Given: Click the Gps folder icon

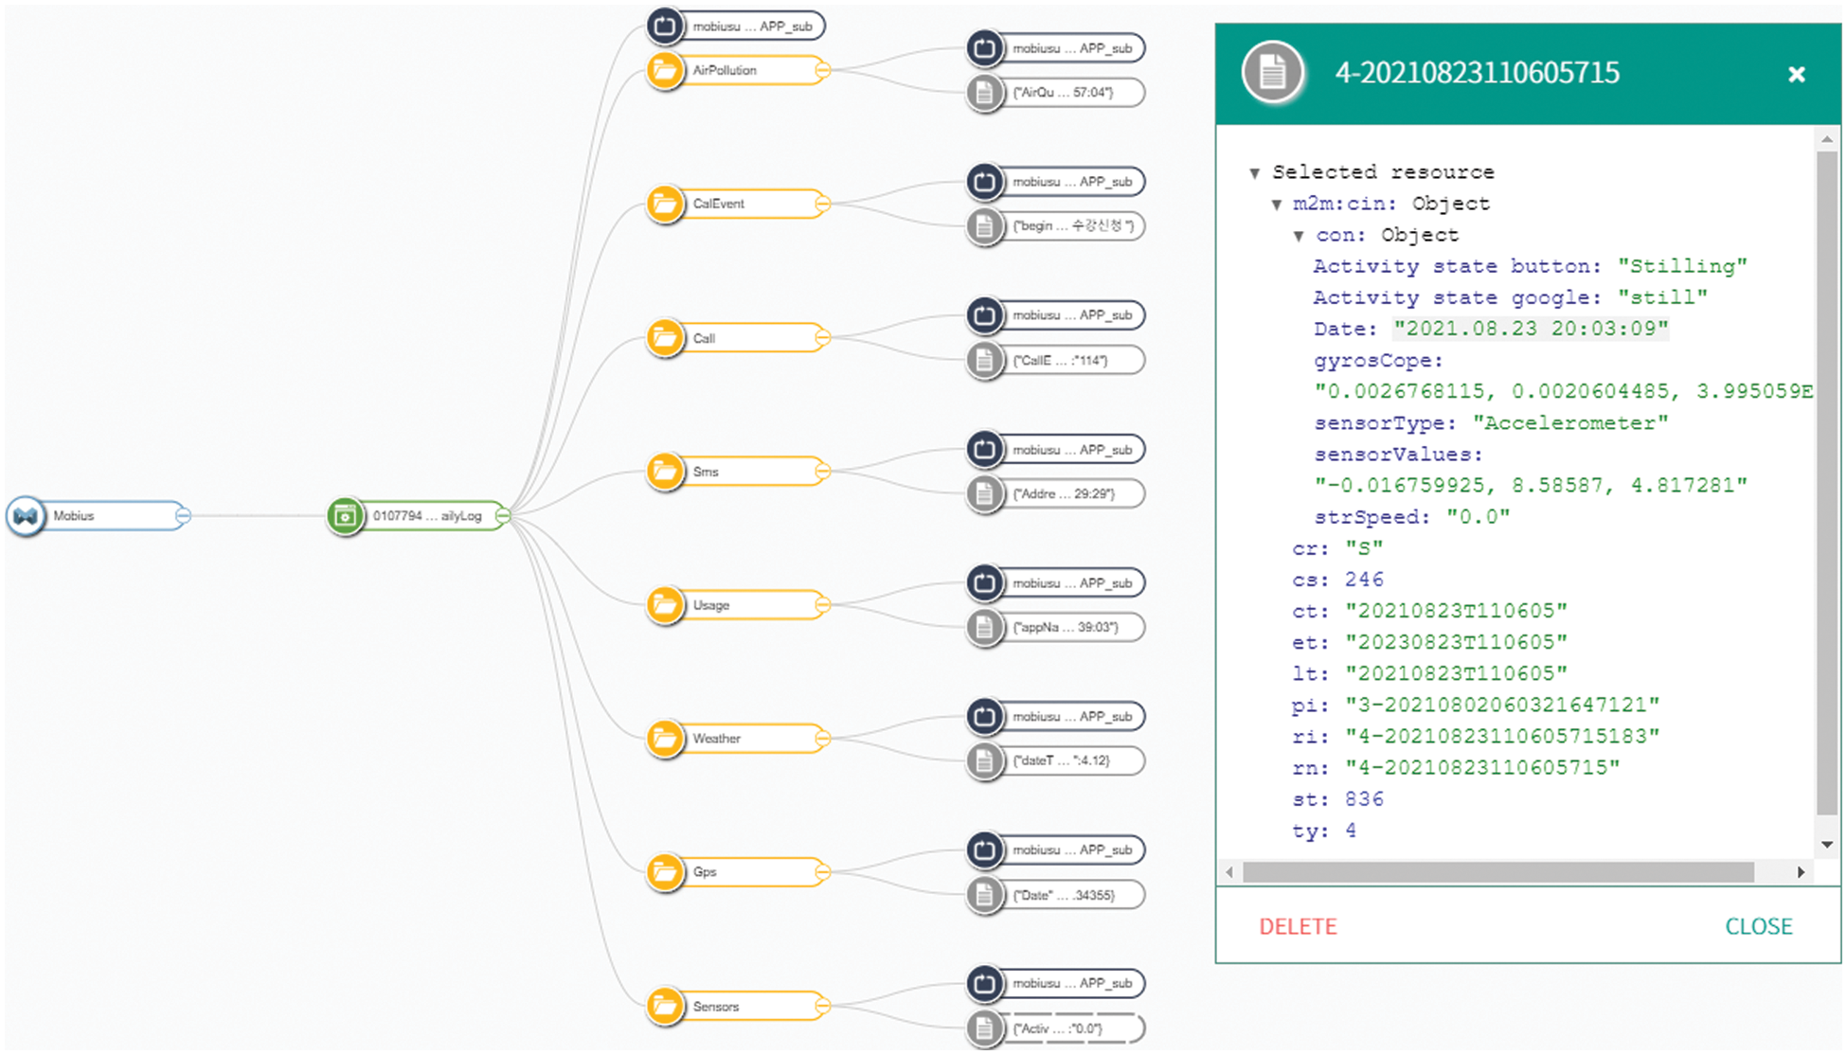Looking at the screenshot, I should click(665, 872).
